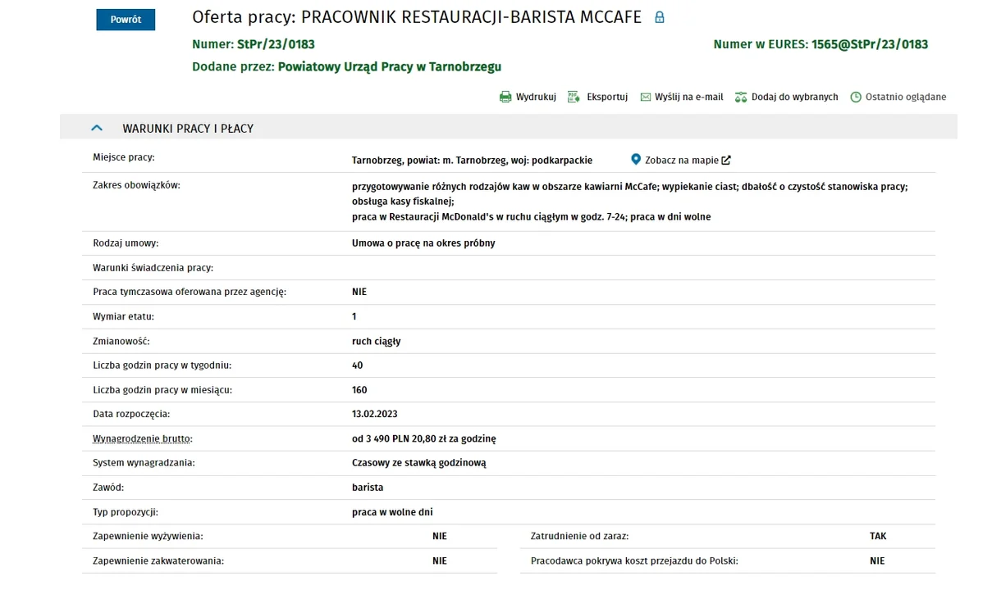Click the monthly hours value 160
1001x590 pixels.
[359, 390]
